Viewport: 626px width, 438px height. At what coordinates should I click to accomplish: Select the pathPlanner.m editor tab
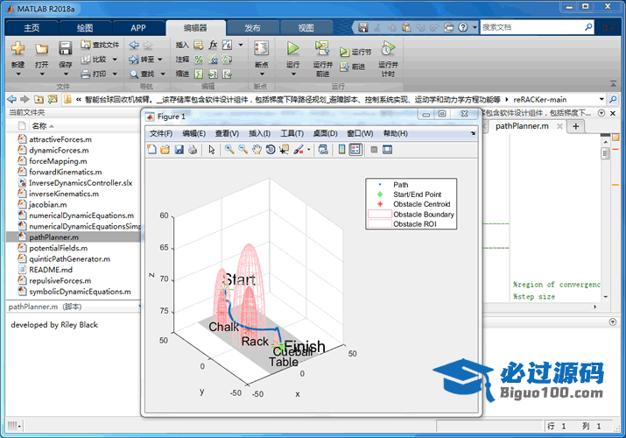522,126
